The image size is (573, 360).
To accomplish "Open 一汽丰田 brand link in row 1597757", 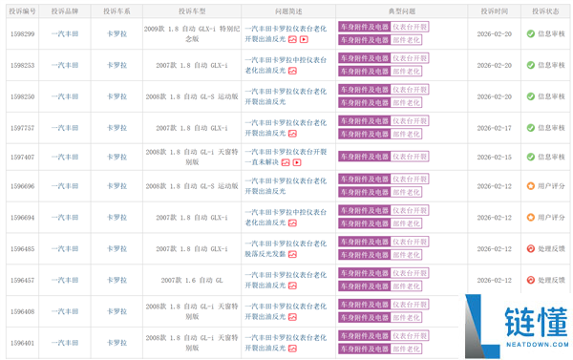I will (x=65, y=128).
